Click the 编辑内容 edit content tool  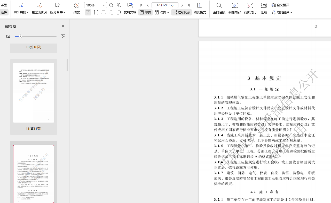(x=235, y=9)
